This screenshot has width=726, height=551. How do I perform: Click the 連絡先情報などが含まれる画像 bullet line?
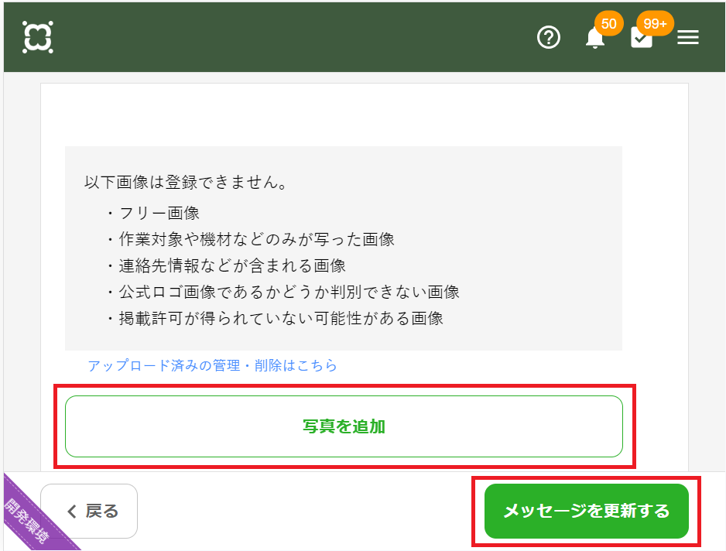[232, 265]
